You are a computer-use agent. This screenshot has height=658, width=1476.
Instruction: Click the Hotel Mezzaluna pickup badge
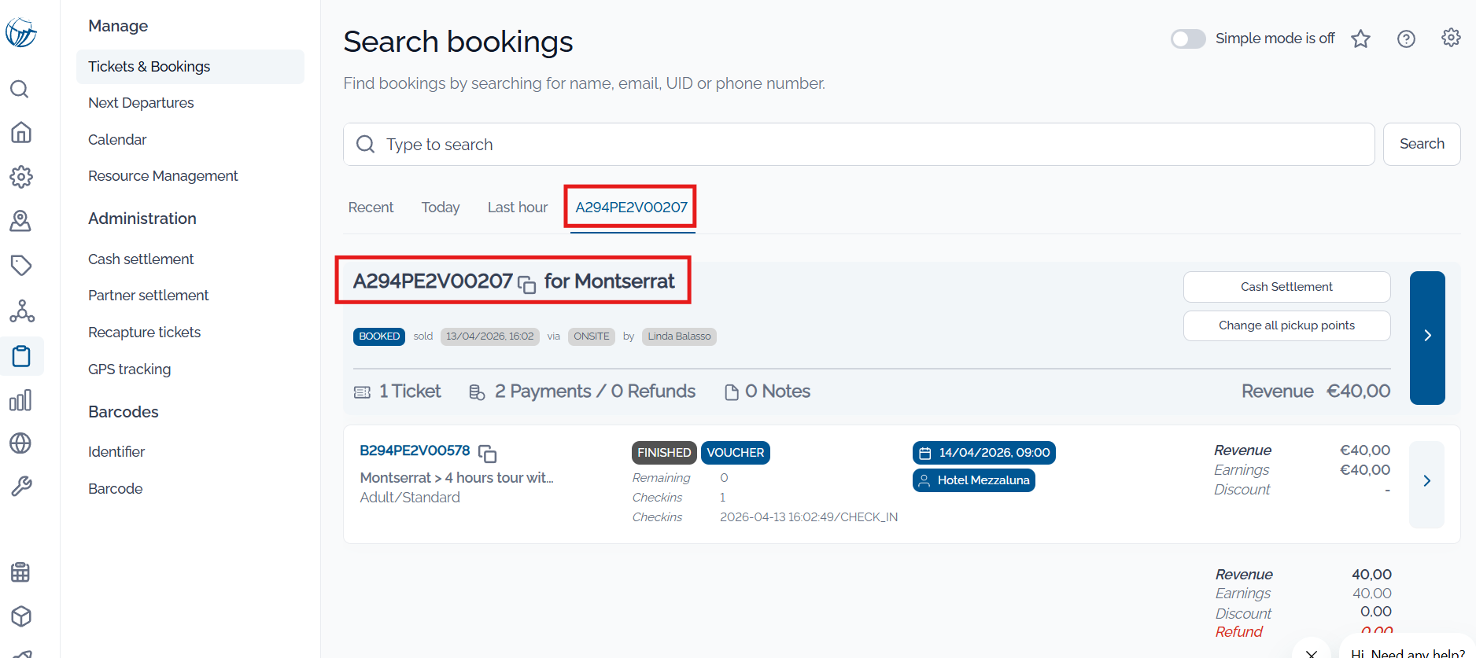(x=974, y=480)
